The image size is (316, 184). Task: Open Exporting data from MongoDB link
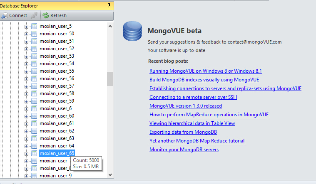point(183,132)
